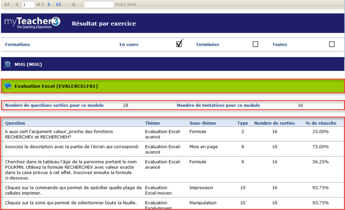Click the % de réussite column header
This screenshot has height=210, width=345.
click(x=321, y=123)
